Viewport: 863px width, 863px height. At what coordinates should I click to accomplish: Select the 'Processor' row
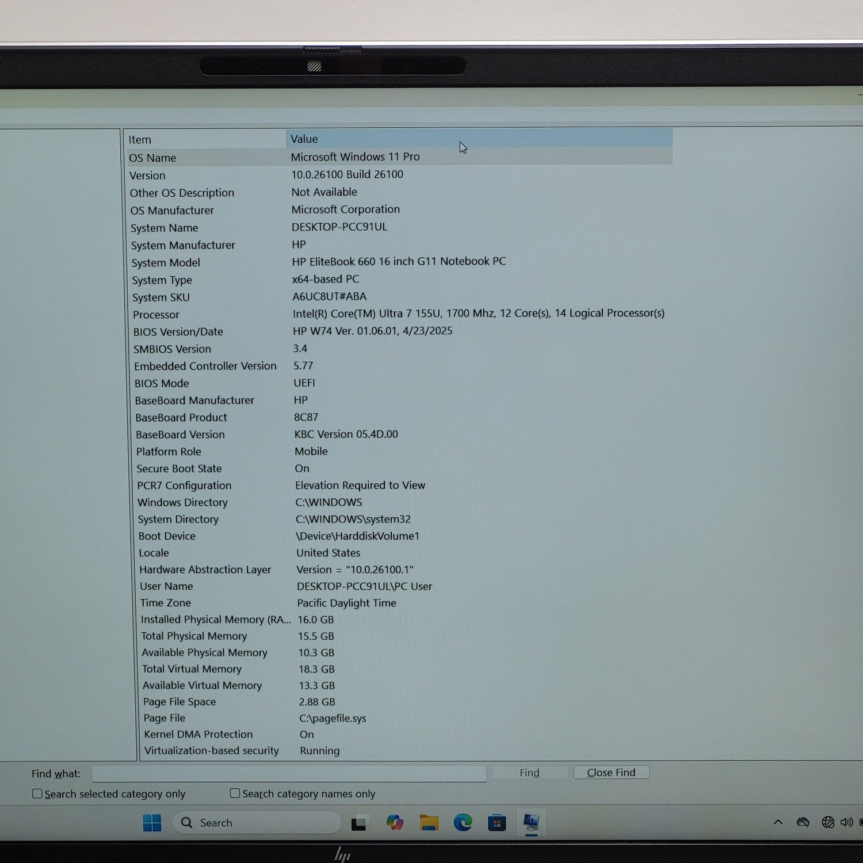(x=156, y=315)
